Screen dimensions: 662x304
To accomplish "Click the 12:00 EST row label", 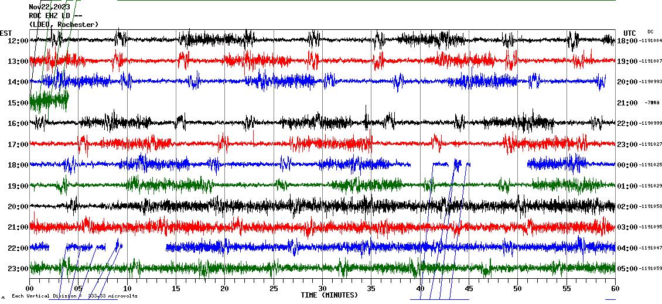I will tap(18, 41).
